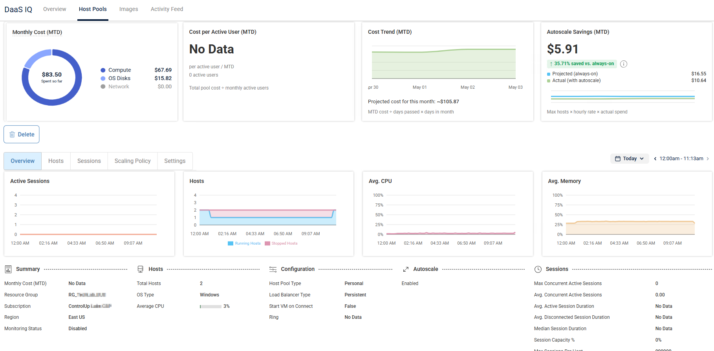Click the Median Session Duration label

[x=560, y=329]
